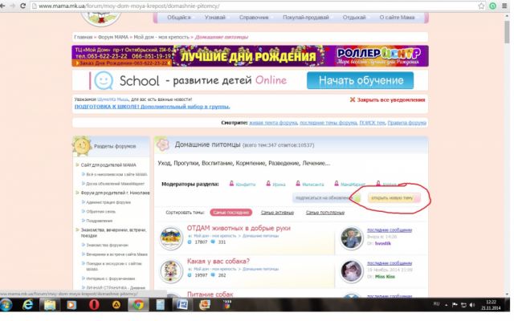
Task: Switch to Chrome in the taskbar
Action: pyautogui.click(x=137, y=306)
